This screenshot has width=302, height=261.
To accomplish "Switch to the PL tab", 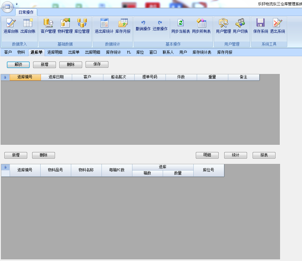I will [129, 52].
